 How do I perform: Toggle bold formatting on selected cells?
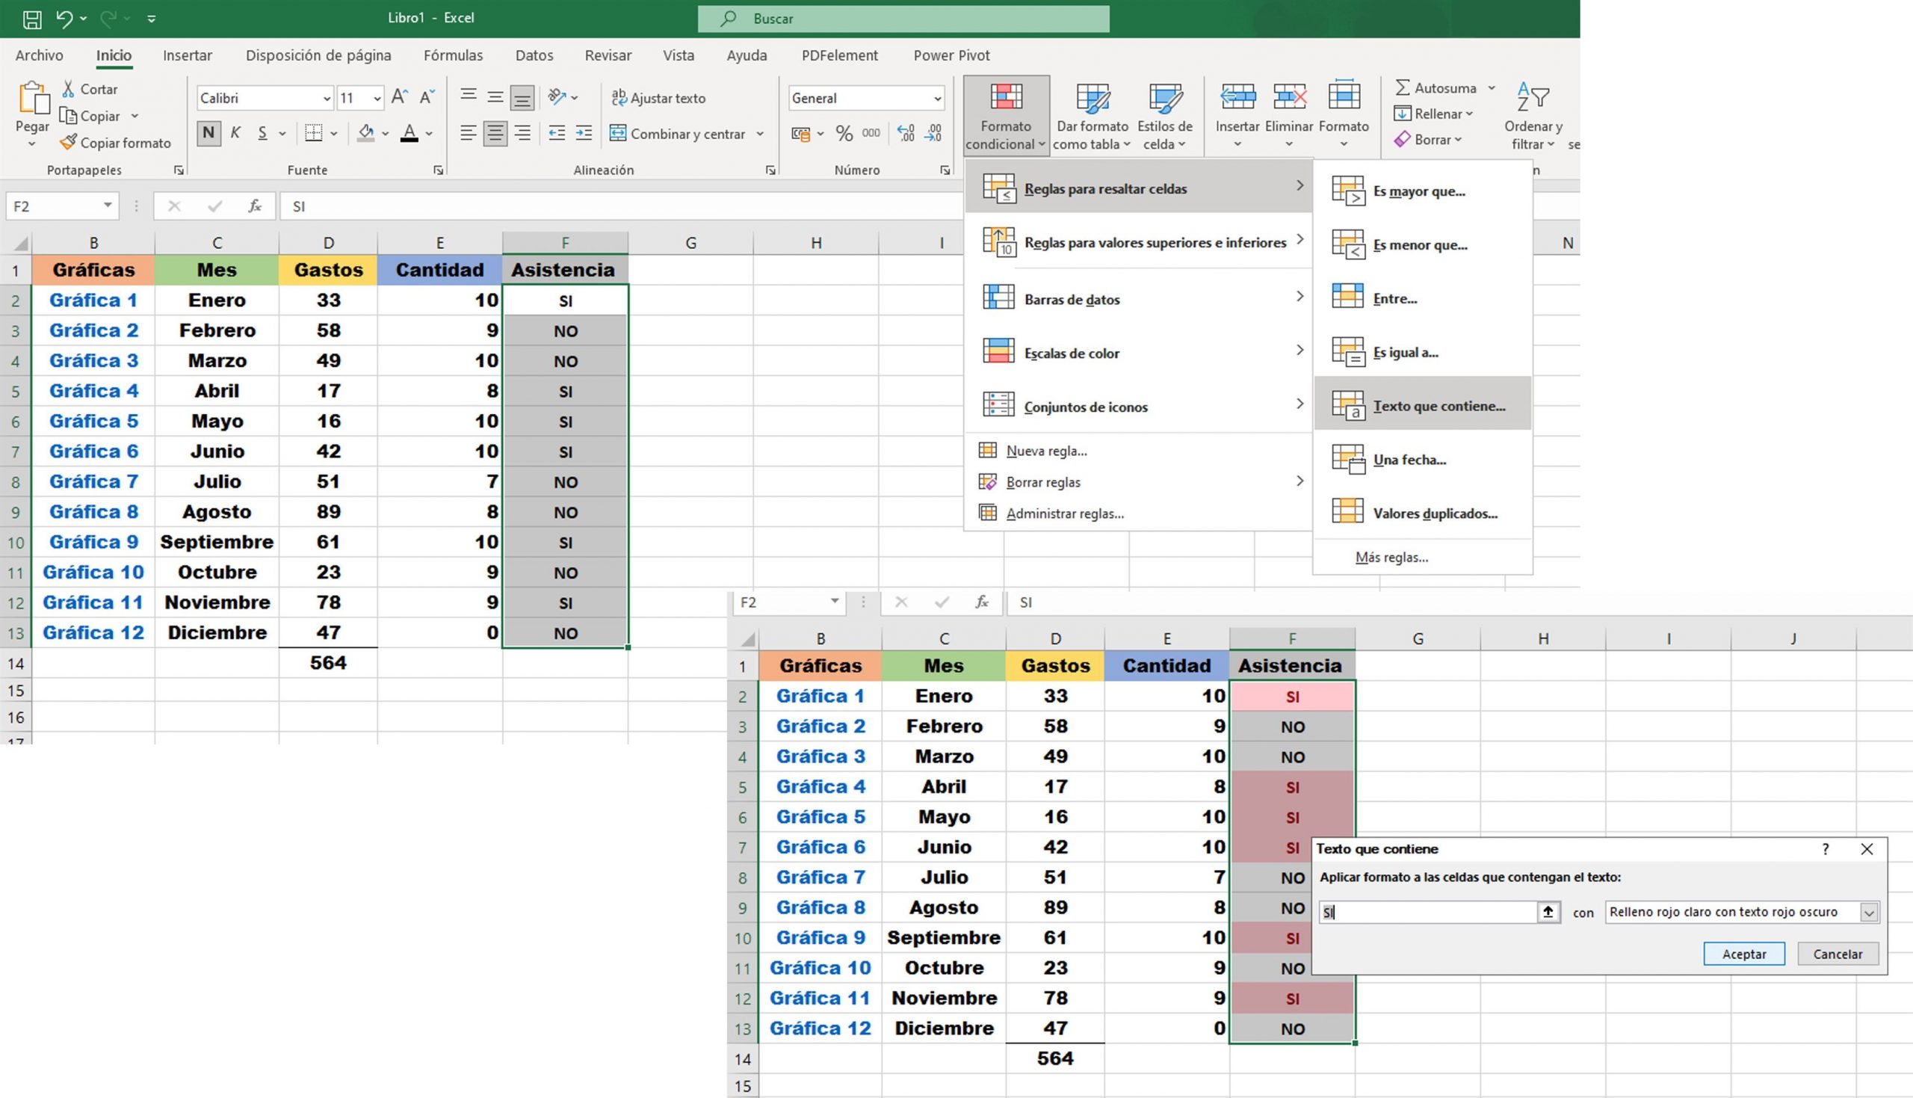(208, 133)
